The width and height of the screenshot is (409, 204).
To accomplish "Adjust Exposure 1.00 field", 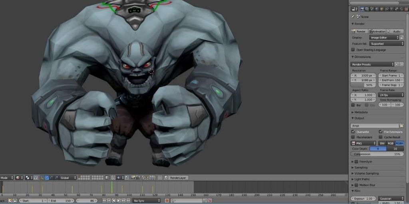I will 363,198.
